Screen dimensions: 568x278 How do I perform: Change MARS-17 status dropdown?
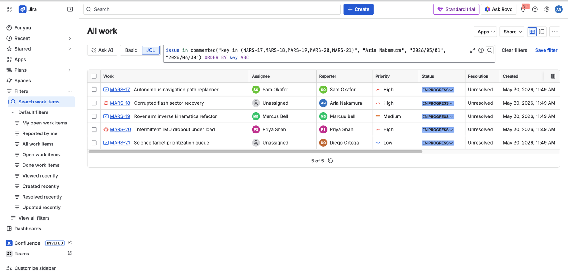(438, 90)
